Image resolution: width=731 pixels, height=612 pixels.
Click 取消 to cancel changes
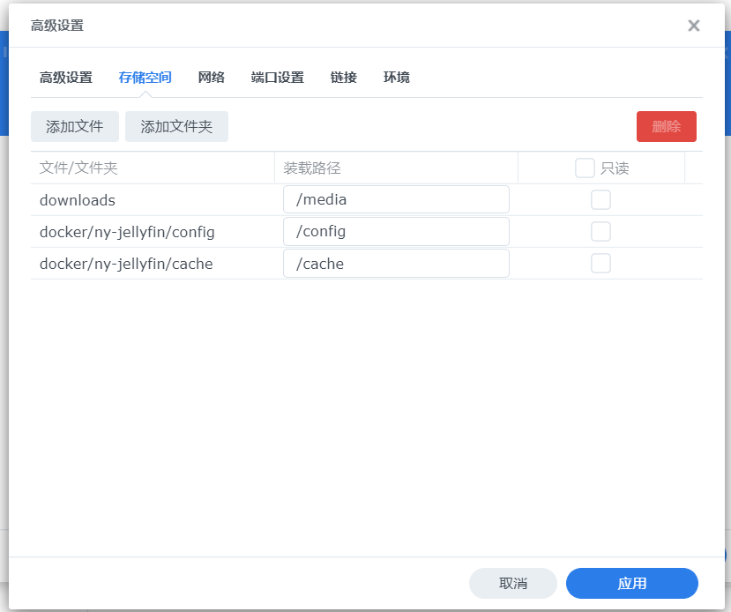point(513,583)
